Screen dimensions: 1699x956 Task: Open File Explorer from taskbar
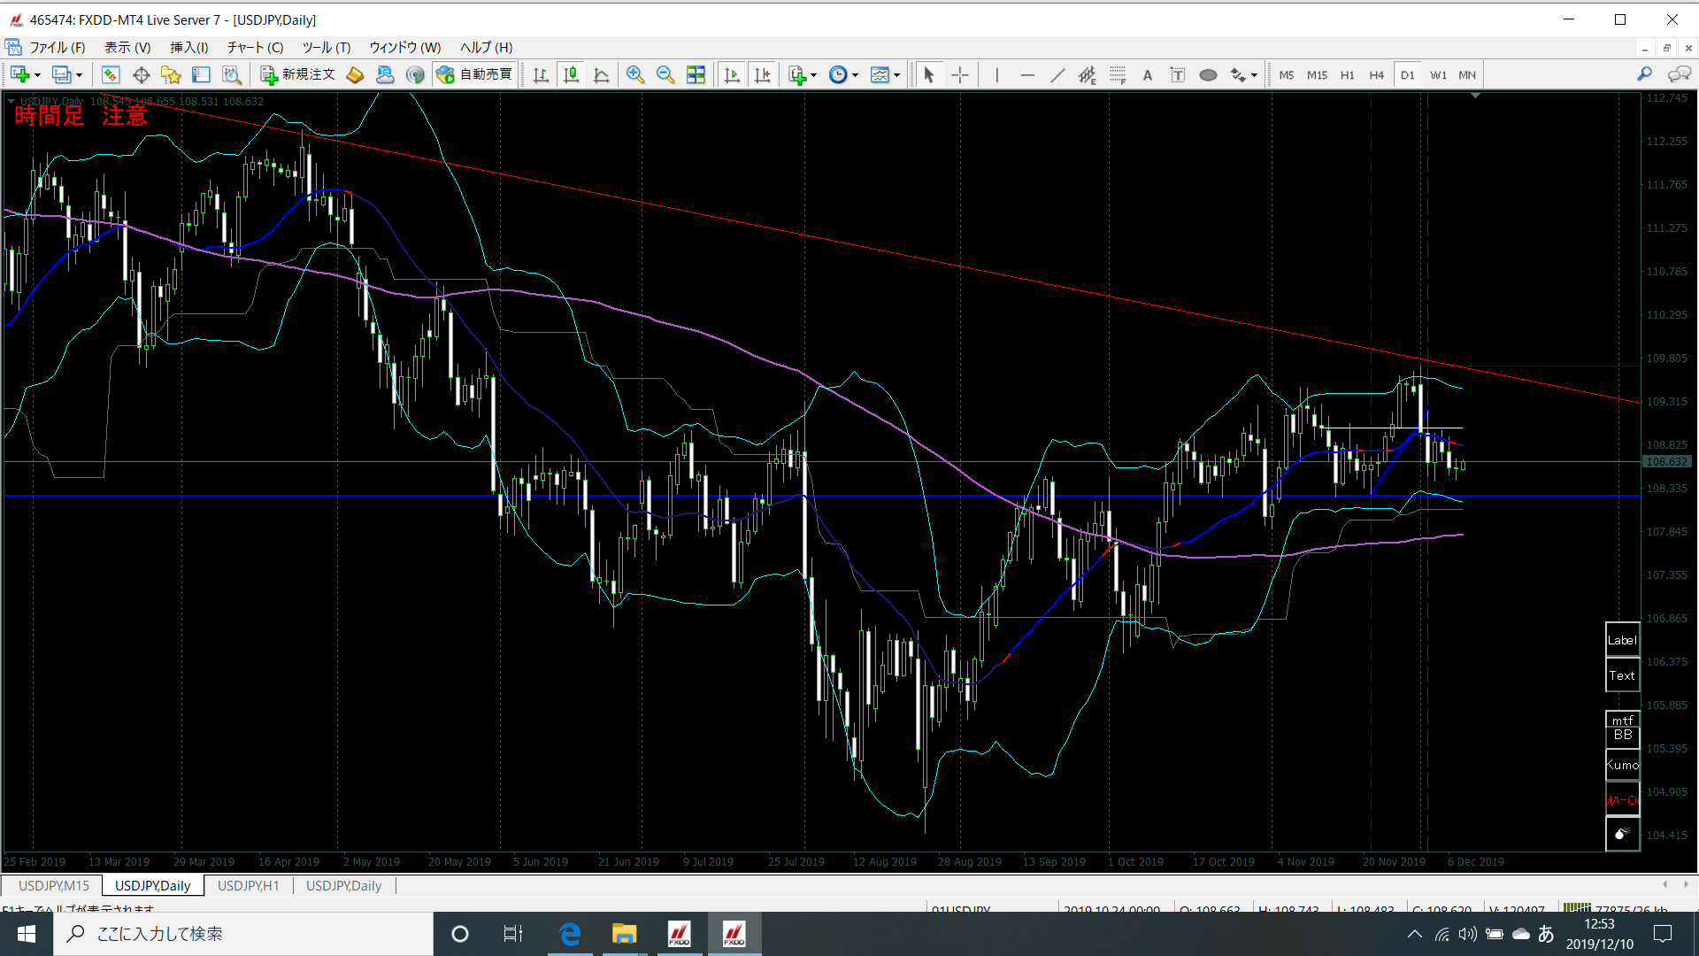624,934
